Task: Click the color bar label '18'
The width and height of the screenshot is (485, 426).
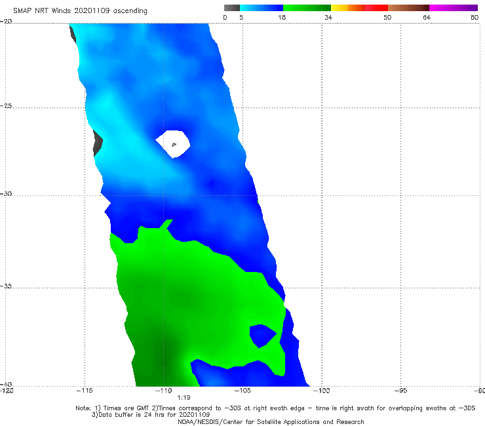Action: click(282, 18)
